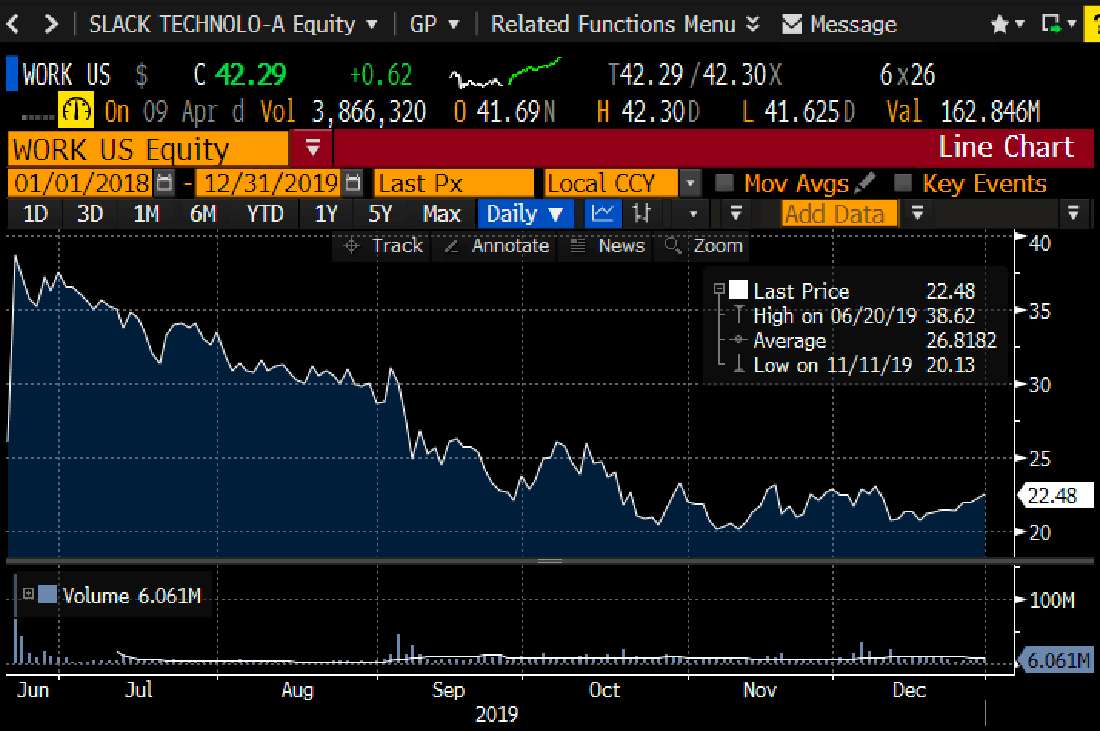Go back with the left arrow
The image size is (1100, 731).
(13, 25)
